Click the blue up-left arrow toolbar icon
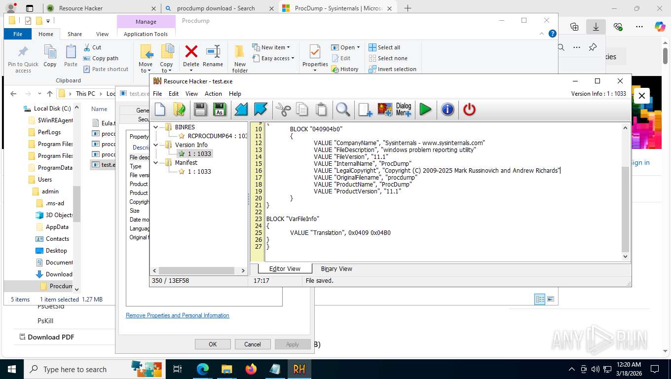This screenshot has width=671, height=379. (x=261, y=110)
